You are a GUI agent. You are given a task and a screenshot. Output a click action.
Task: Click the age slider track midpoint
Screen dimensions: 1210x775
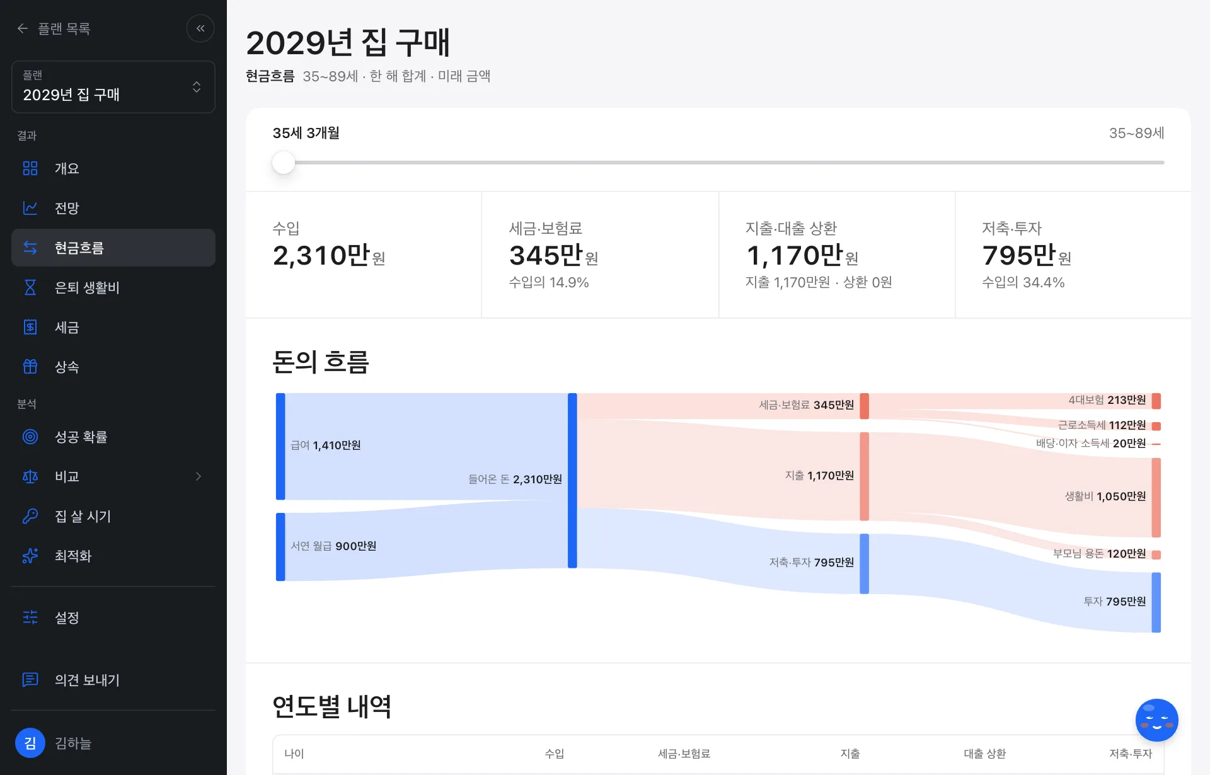718,163
